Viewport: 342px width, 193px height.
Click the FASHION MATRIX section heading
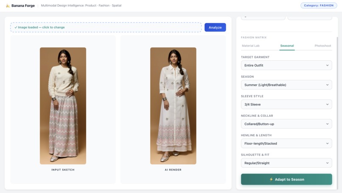tap(254, 37)
